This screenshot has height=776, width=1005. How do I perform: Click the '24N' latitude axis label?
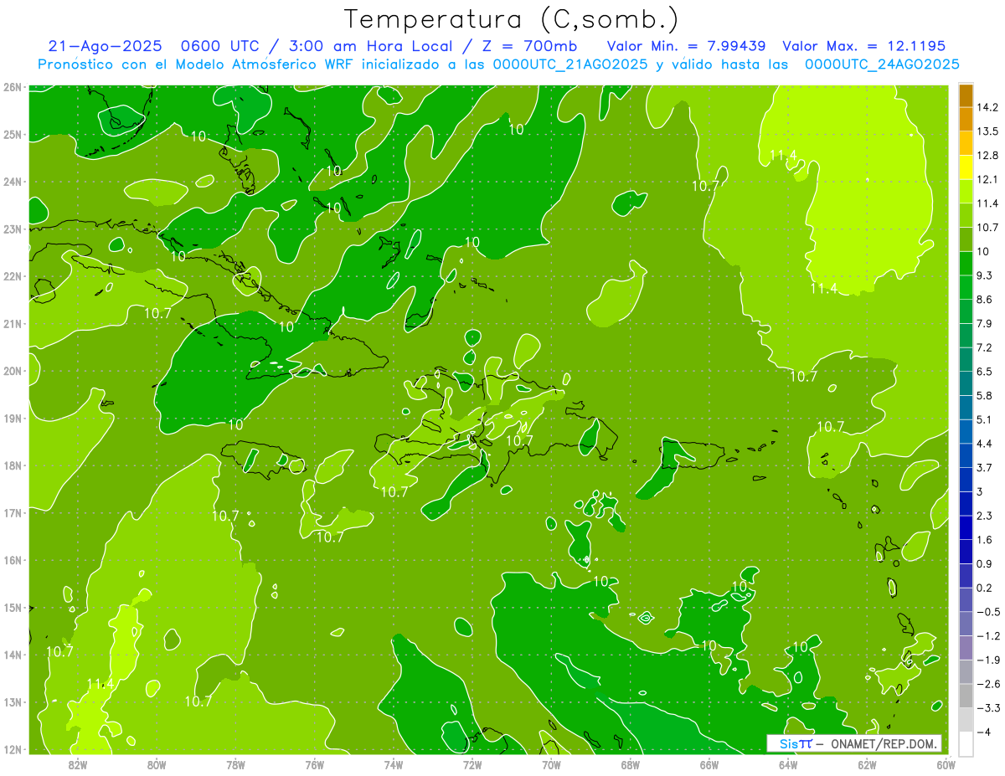12,182
